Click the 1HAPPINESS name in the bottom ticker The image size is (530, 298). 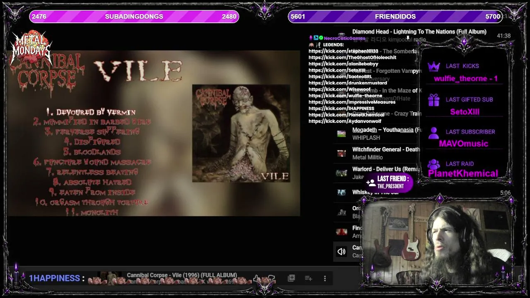coord(54,278)
